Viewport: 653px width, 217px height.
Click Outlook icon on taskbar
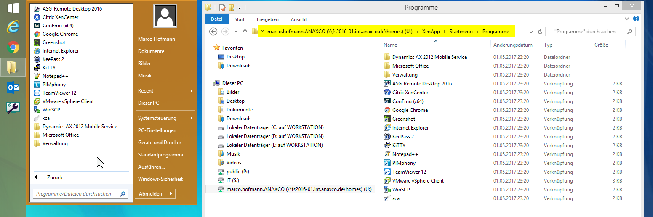13,87
